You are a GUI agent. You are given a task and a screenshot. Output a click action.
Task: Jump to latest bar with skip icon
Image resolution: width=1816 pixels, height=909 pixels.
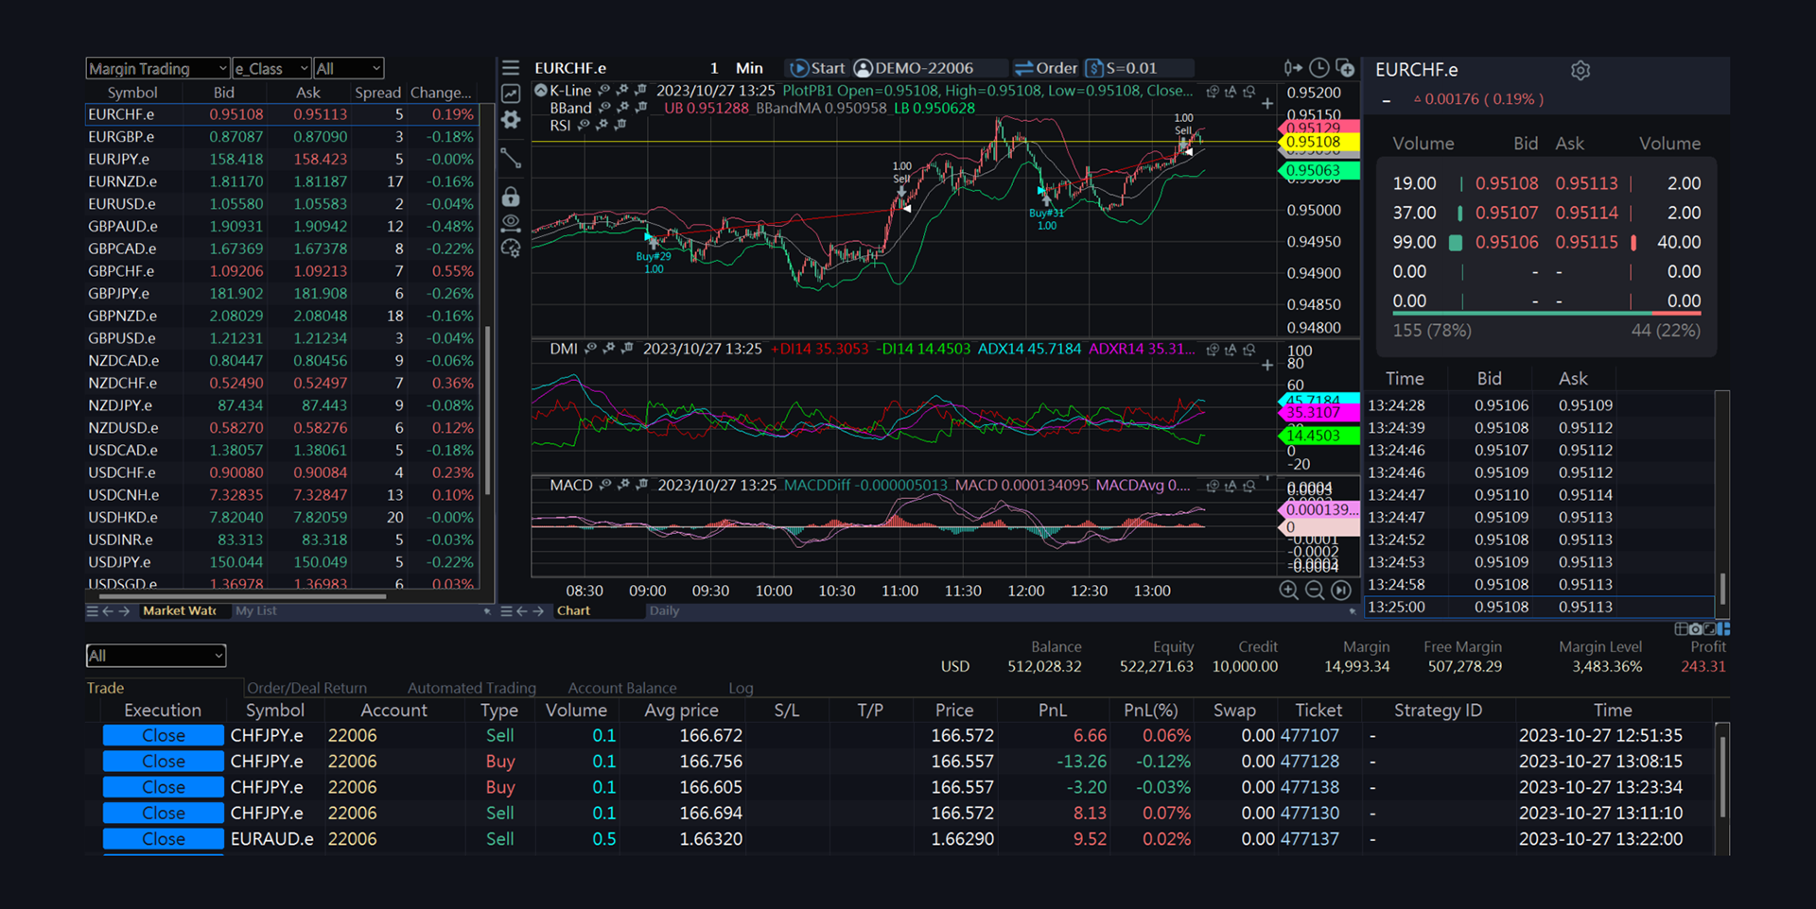1341,591
